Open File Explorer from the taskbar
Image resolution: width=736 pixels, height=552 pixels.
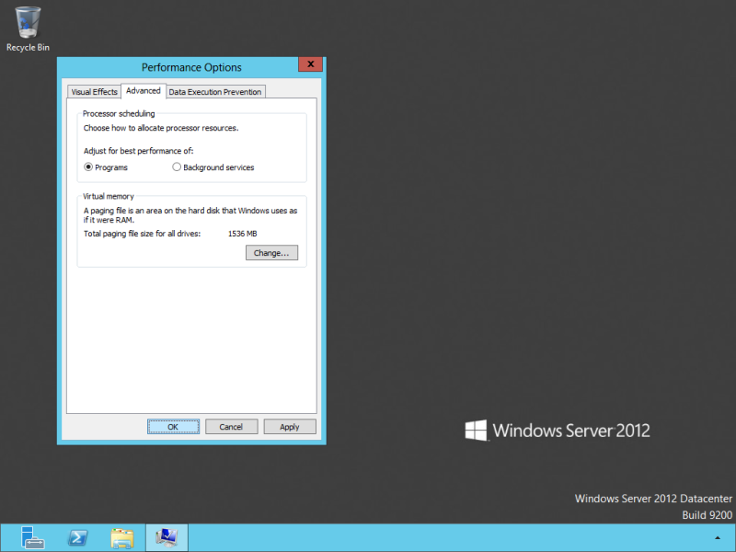coord(122,537)
